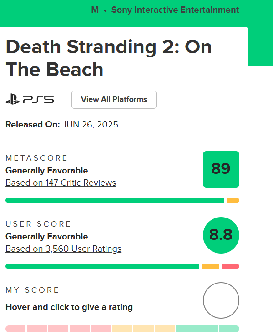Image resolution: width=273 pixels, height=335 pixels.
Task: Click the USER SCORE heading label
Action: 38,224
